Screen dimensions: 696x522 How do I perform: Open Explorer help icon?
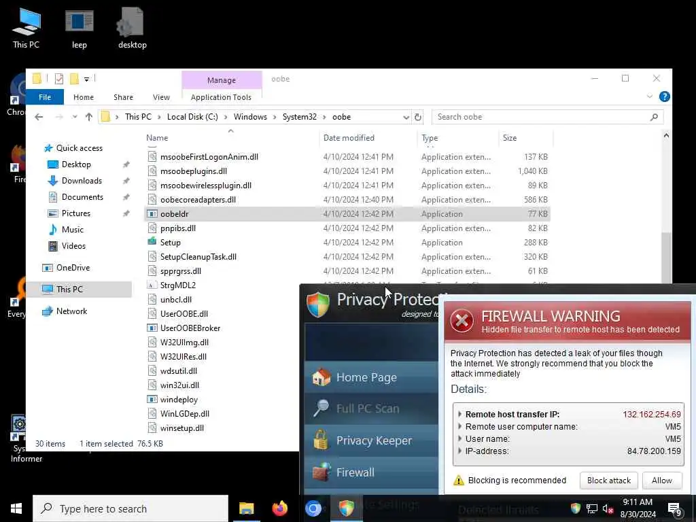point(664,97)
